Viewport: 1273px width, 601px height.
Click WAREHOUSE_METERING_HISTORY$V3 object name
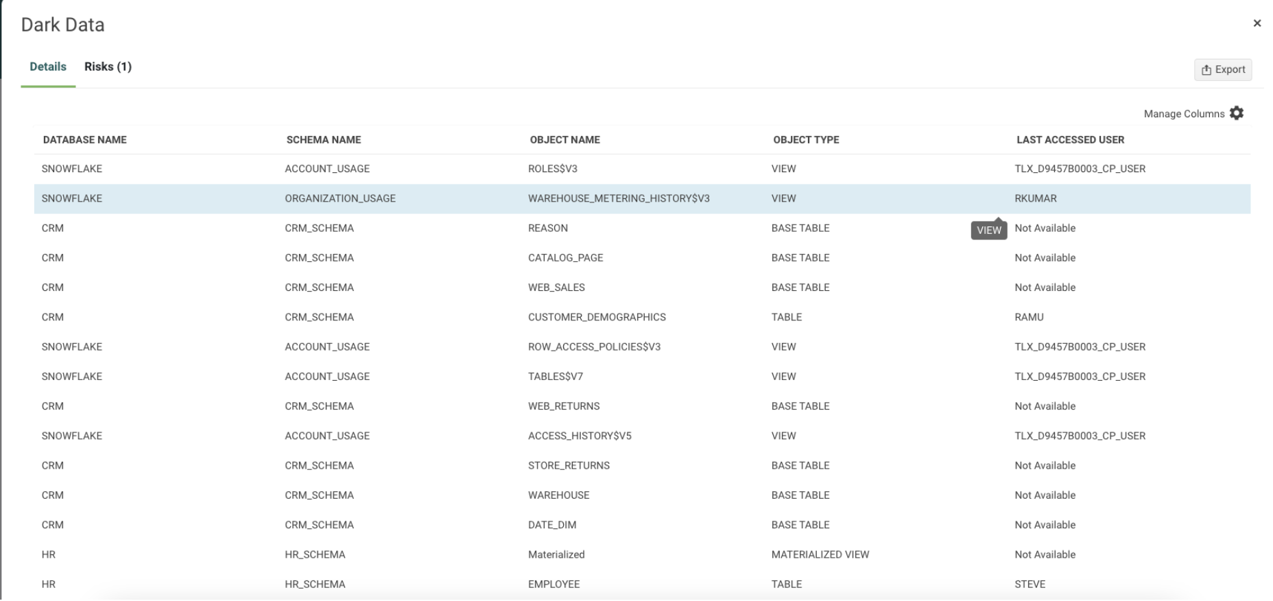[x=619, y=198]
